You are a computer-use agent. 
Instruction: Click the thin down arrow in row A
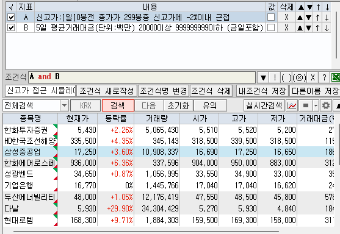[x=327, y=17]
